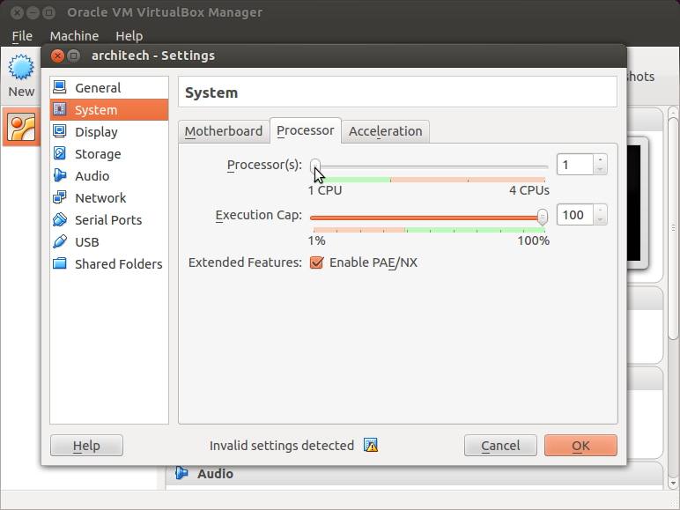Click the Audio section icon in Manager window
Viewport: 680px width, 510px height.
point(181,473)
